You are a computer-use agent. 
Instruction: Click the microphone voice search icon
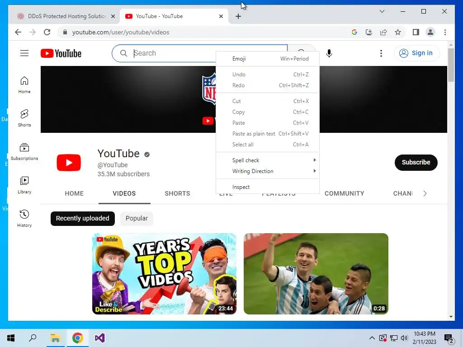click(329, 53)
